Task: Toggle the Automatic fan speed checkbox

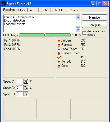Action: click(x=84, y=33)
